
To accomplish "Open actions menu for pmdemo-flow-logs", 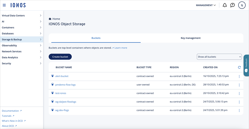I will pyautogui.click(x=239, y=85).
